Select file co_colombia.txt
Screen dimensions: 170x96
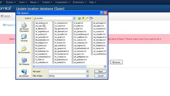pos(41,62)
